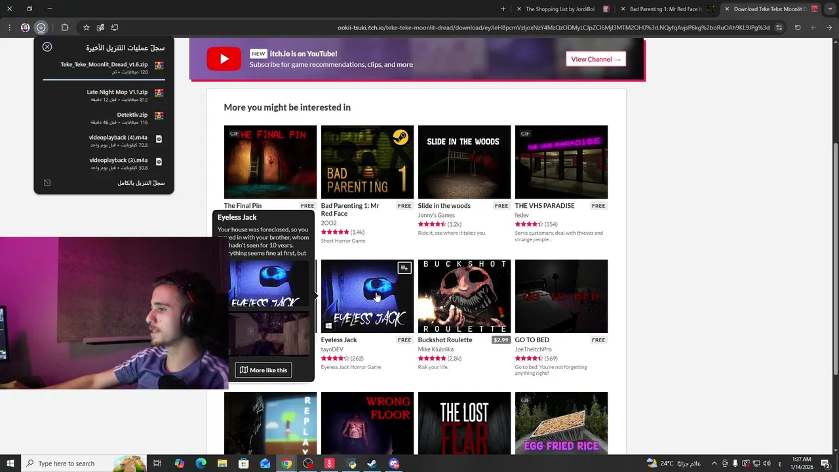Open 2OO2 developer link
Screen dimensions: 839x472
point(328,223)
